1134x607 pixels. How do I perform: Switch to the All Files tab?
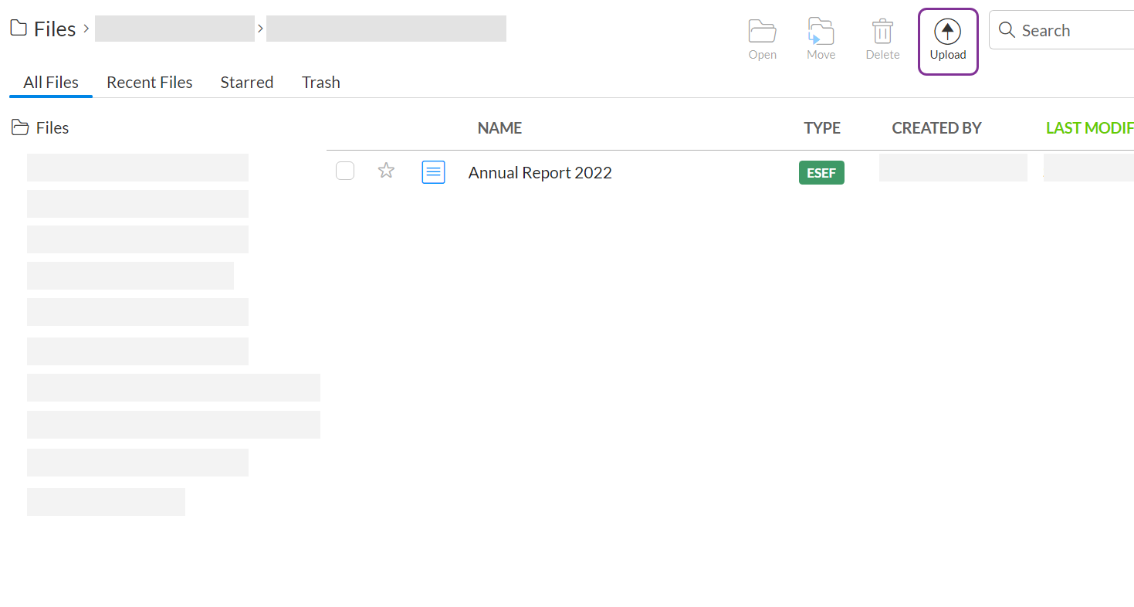51,83
